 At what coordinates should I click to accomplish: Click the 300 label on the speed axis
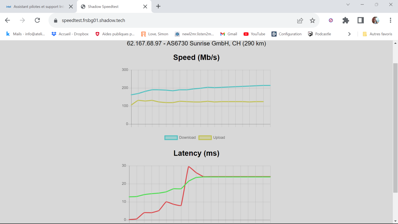(125, 70)
